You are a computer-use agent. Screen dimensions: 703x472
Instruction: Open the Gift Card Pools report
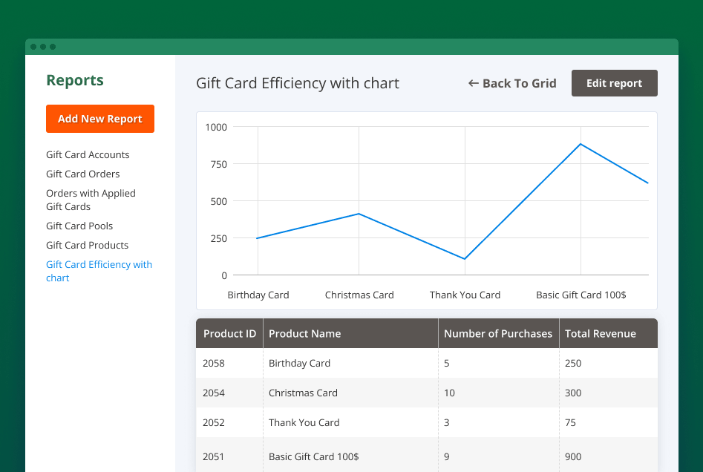pyautogui.click(x=79, y=226)
